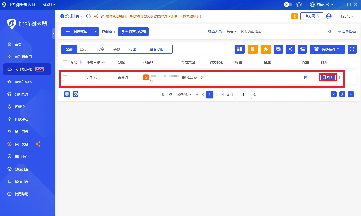Check the select-all header checkbox
361x216 pixels.
(x=65, y=62)
